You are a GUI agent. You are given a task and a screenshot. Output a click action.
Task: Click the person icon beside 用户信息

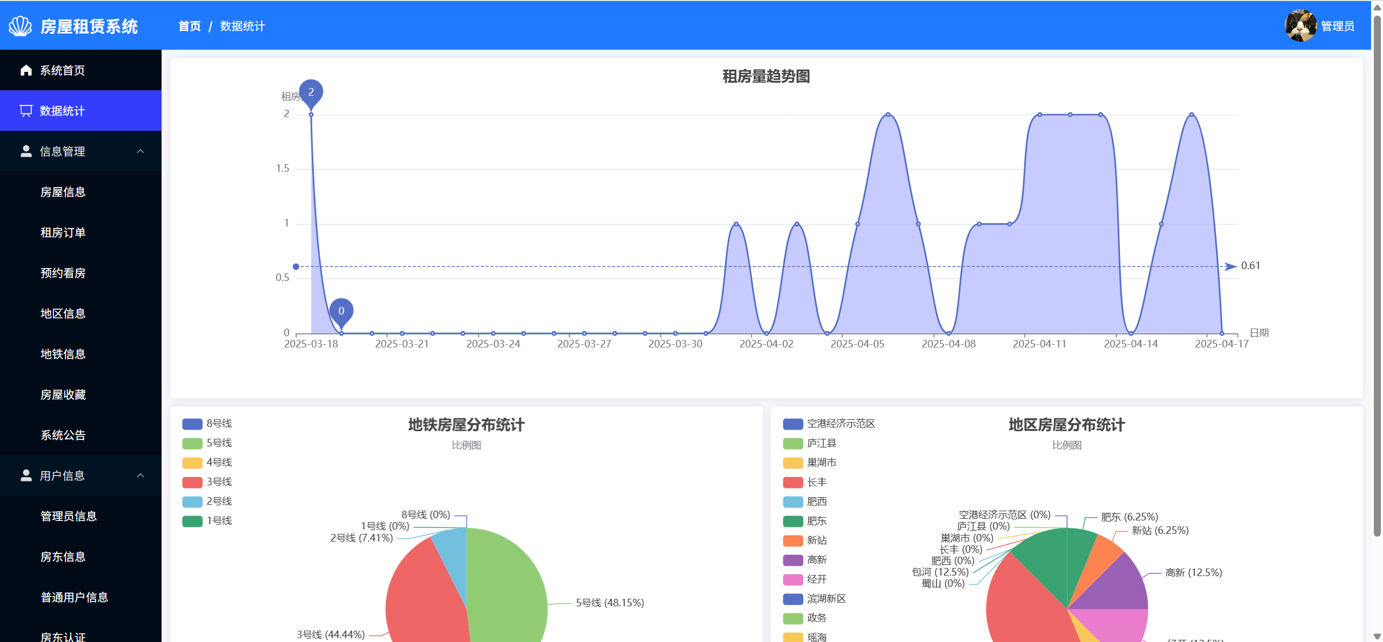26,476
